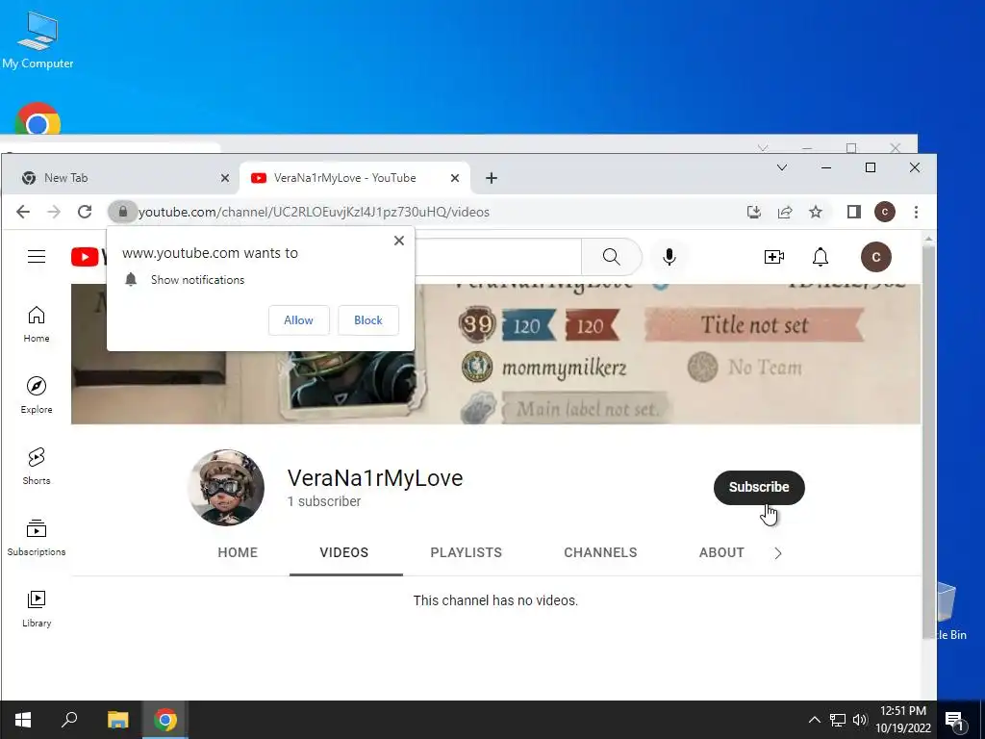This screenshot has height=739, width=985.
Task: Open the YouTube hamburger guide menu
Action: pos(37,256)
